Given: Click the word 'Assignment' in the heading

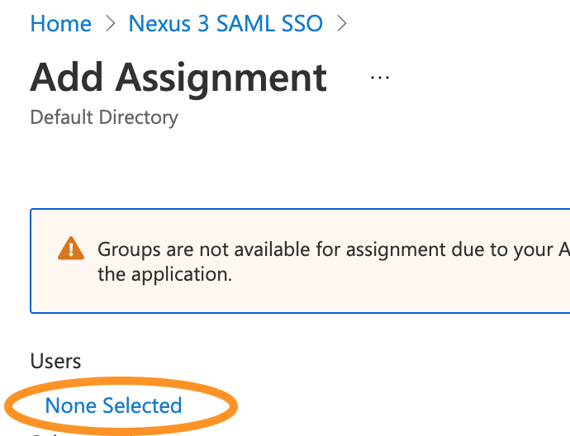Looking at the screenshot, I should (x=221, y=78).
